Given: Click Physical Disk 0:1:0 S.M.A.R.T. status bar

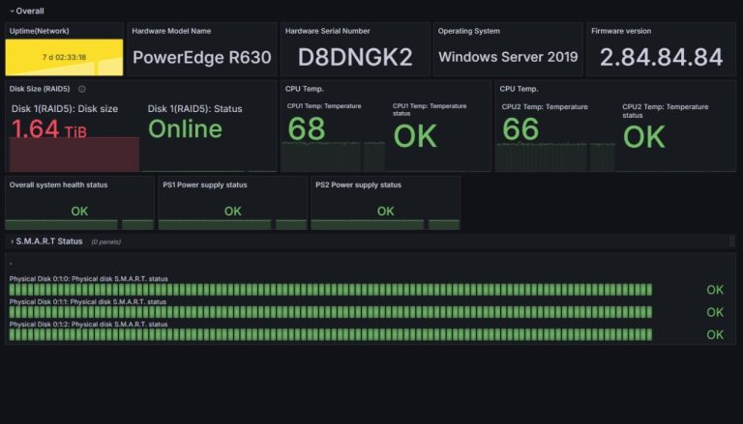Looking at the screenshot, I should 330,290.
